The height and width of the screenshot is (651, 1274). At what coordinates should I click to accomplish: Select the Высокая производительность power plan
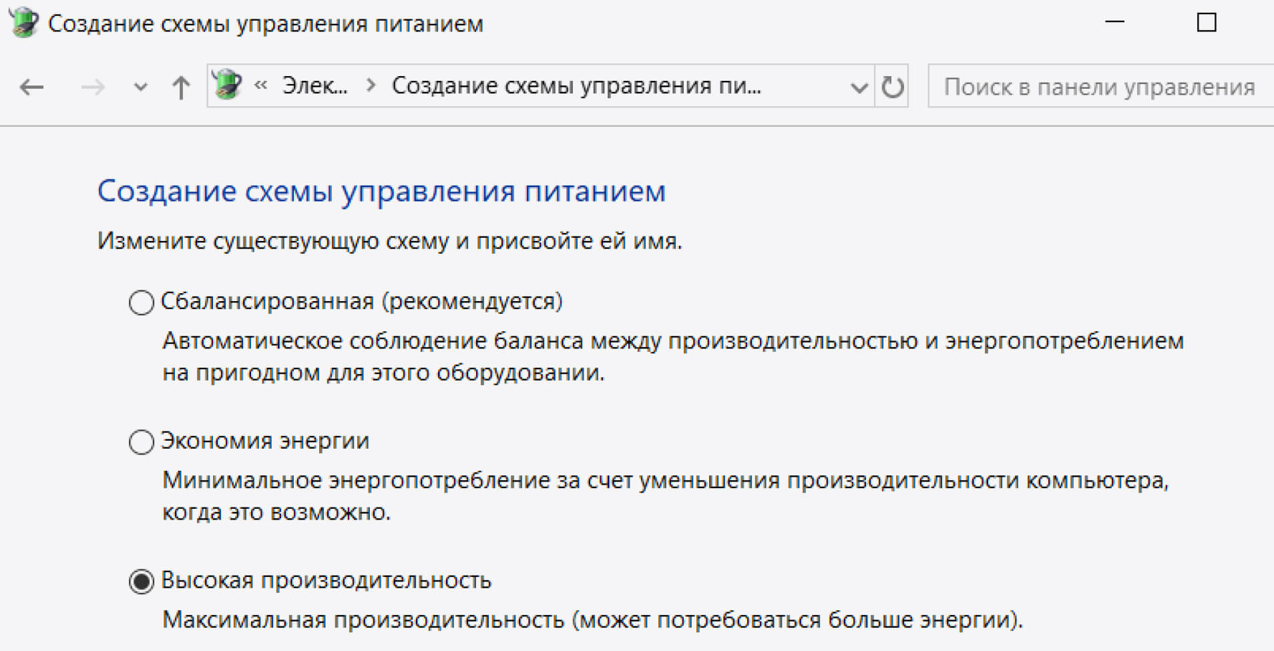pos(140,582)
